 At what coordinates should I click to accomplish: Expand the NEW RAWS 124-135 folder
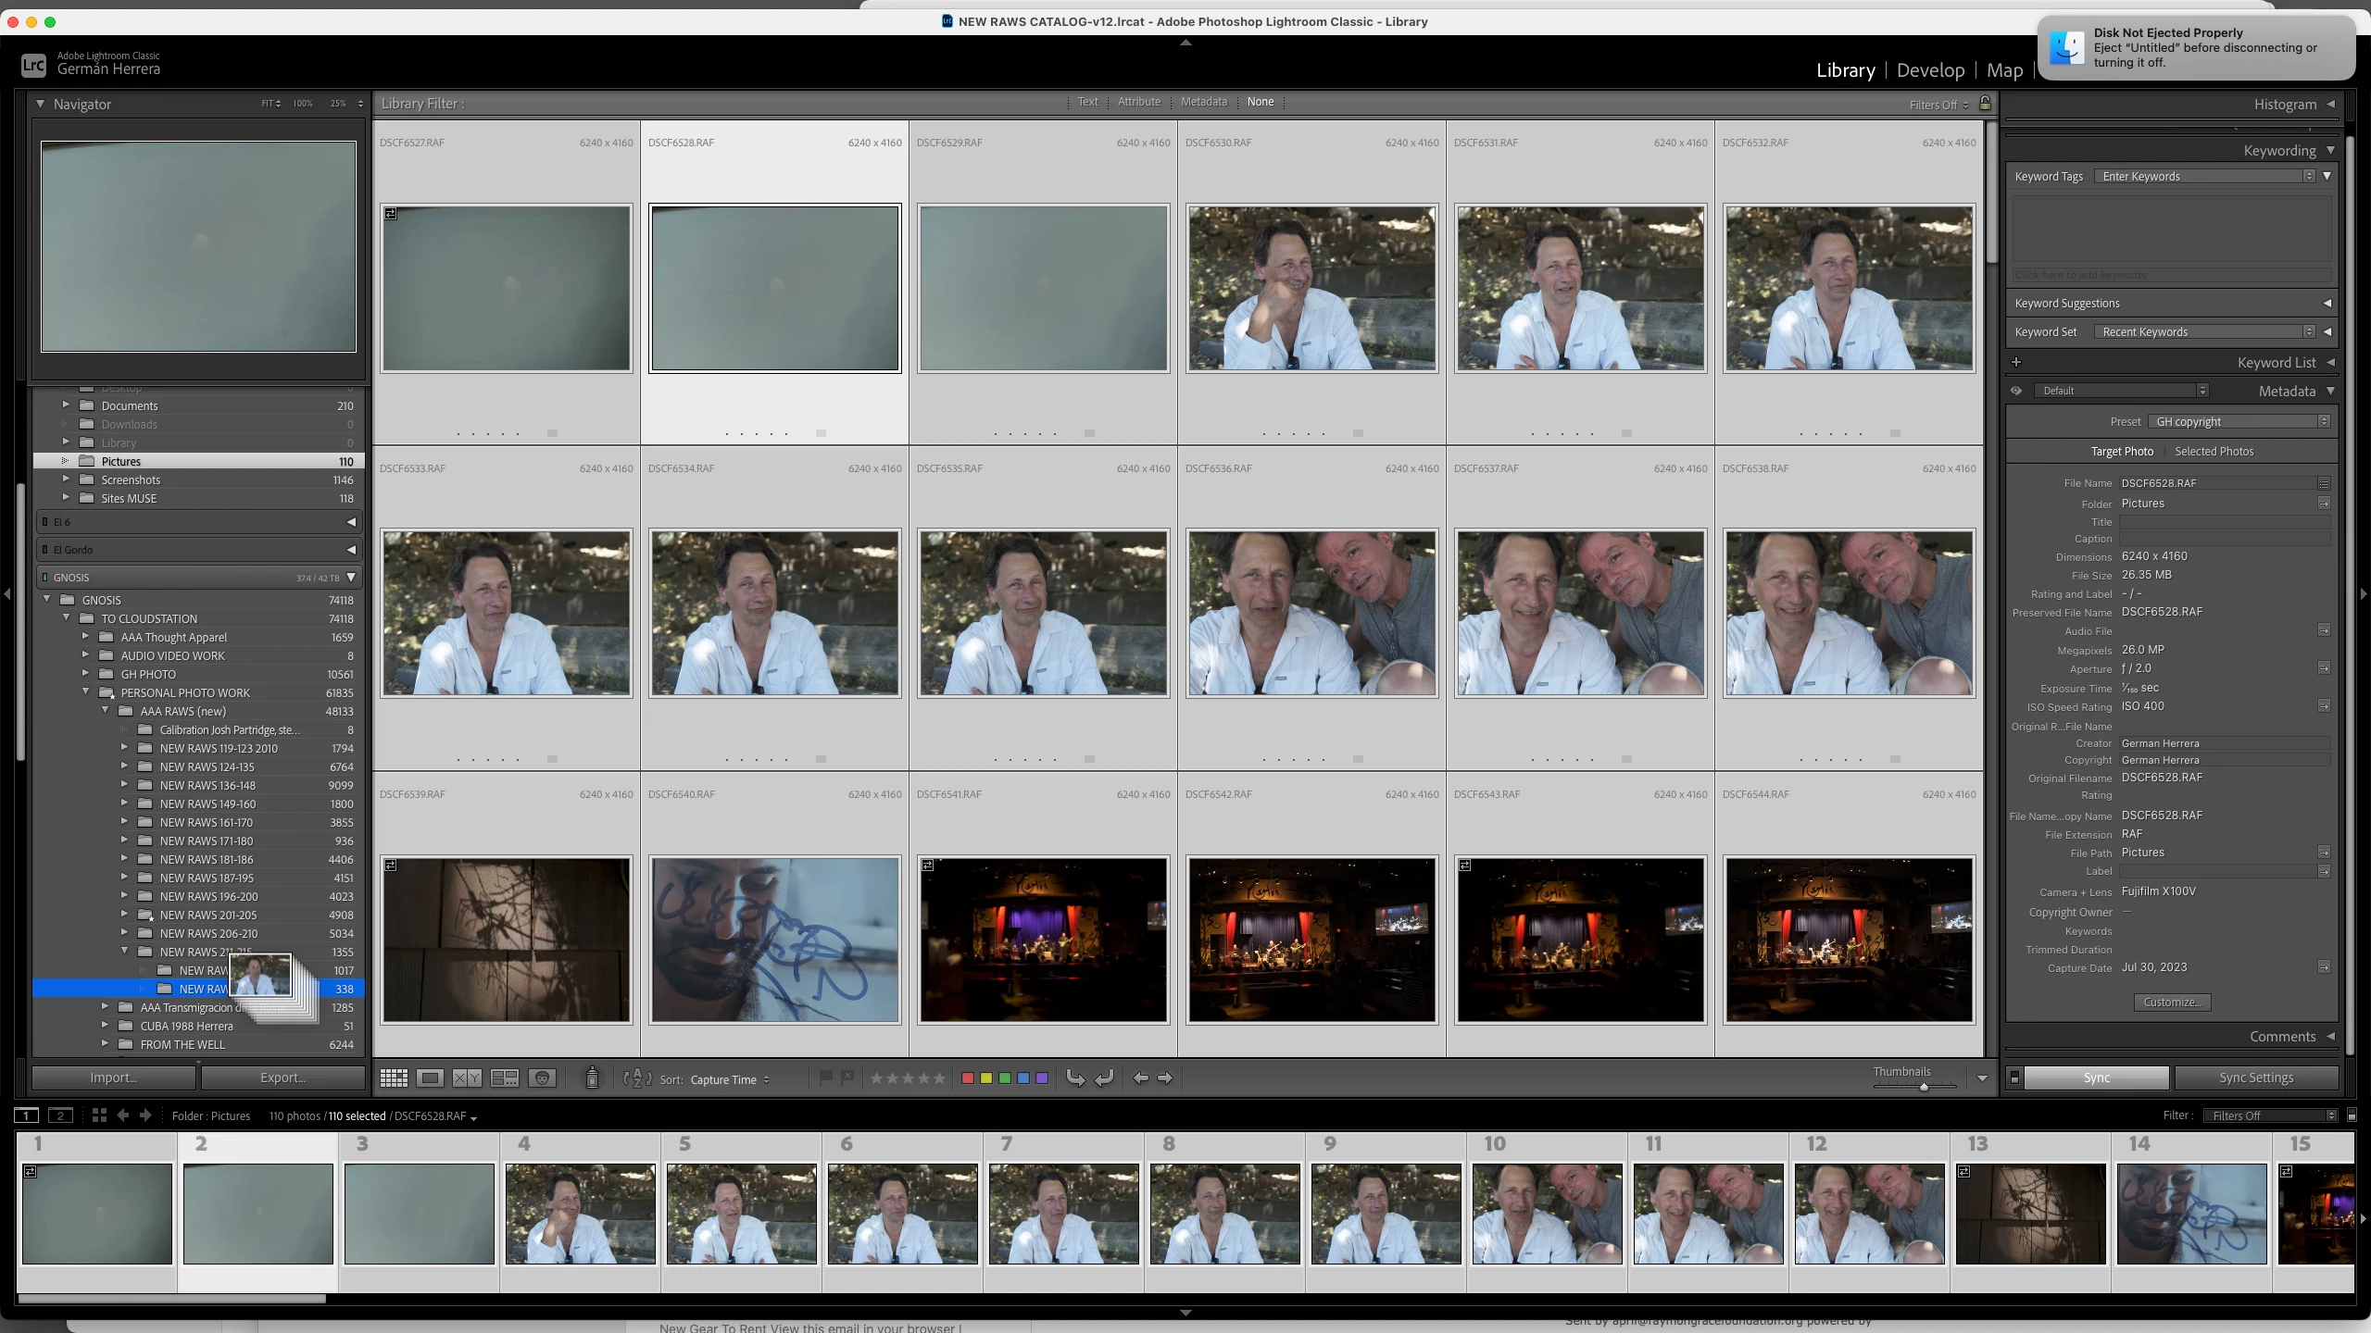tap(124, 766)
